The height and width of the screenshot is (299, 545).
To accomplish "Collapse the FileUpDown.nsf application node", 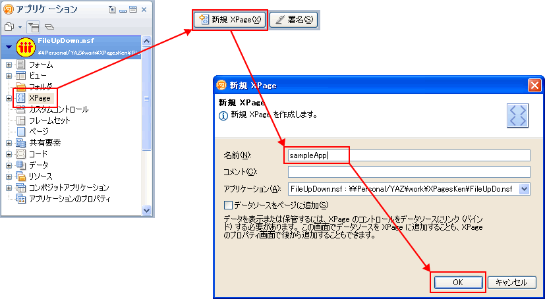I will (x=9, y=47).
